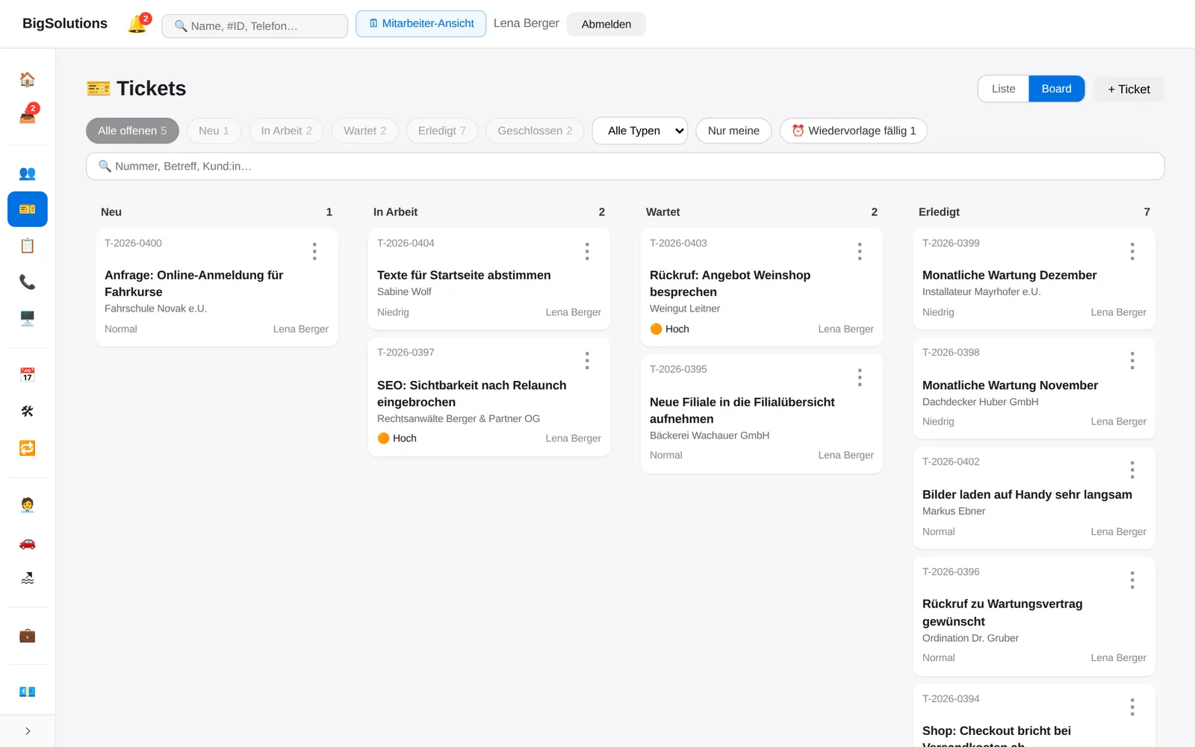1195x747 pixels.
Task: Open the euro banknote icon in sidebar
Action: coord(28,692)
